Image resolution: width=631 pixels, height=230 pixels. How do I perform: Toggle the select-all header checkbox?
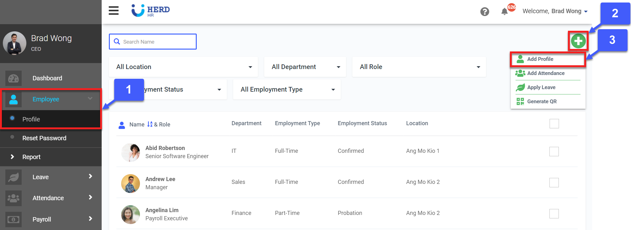coord(554,124)
